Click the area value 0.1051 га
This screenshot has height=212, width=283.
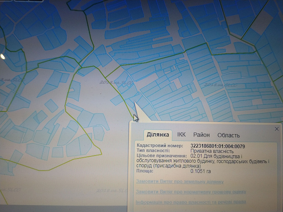[x=201, y=171]
